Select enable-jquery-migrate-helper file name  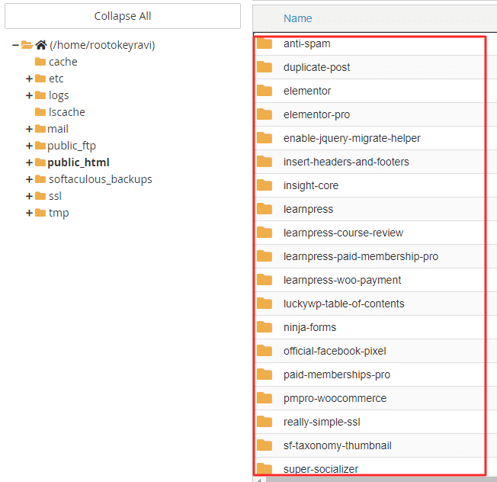(352, 138)
